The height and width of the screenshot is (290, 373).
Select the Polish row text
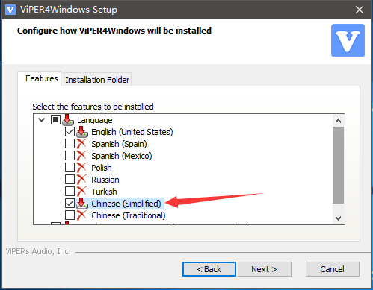[x=102, y=168]
